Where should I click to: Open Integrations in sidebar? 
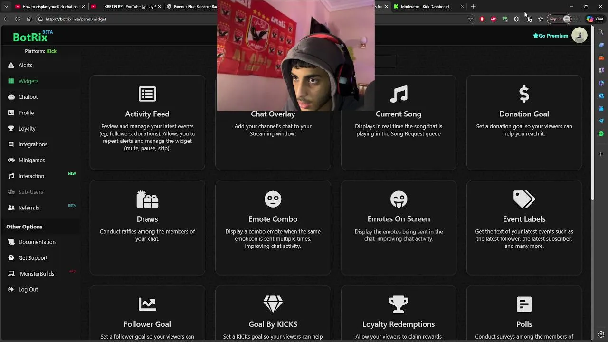click(33, 144)
